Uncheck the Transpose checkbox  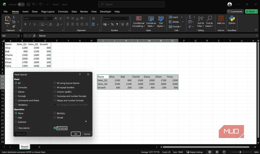[x=55, y=128]
